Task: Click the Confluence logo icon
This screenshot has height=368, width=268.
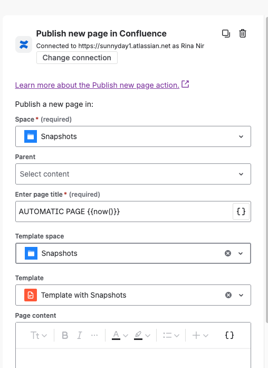Action: point(24,44)
